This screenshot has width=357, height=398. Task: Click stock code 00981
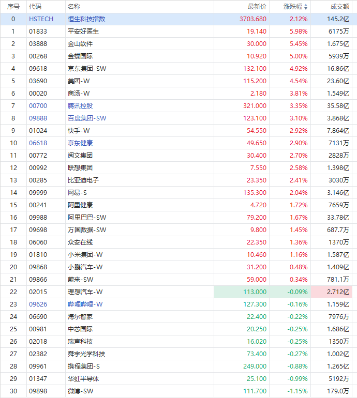(38, 329)
